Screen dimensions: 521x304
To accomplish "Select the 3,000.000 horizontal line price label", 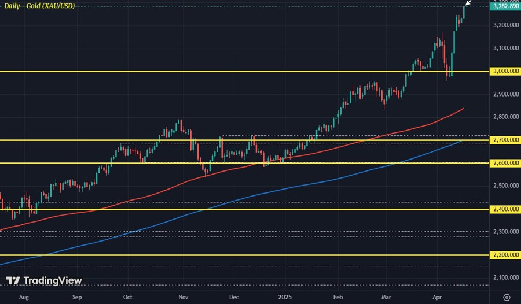I will point(505,71).
